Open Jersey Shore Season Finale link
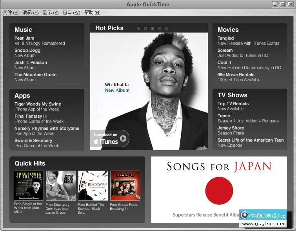The height and width of the screenshot is (231, 296). coord(231,131)
